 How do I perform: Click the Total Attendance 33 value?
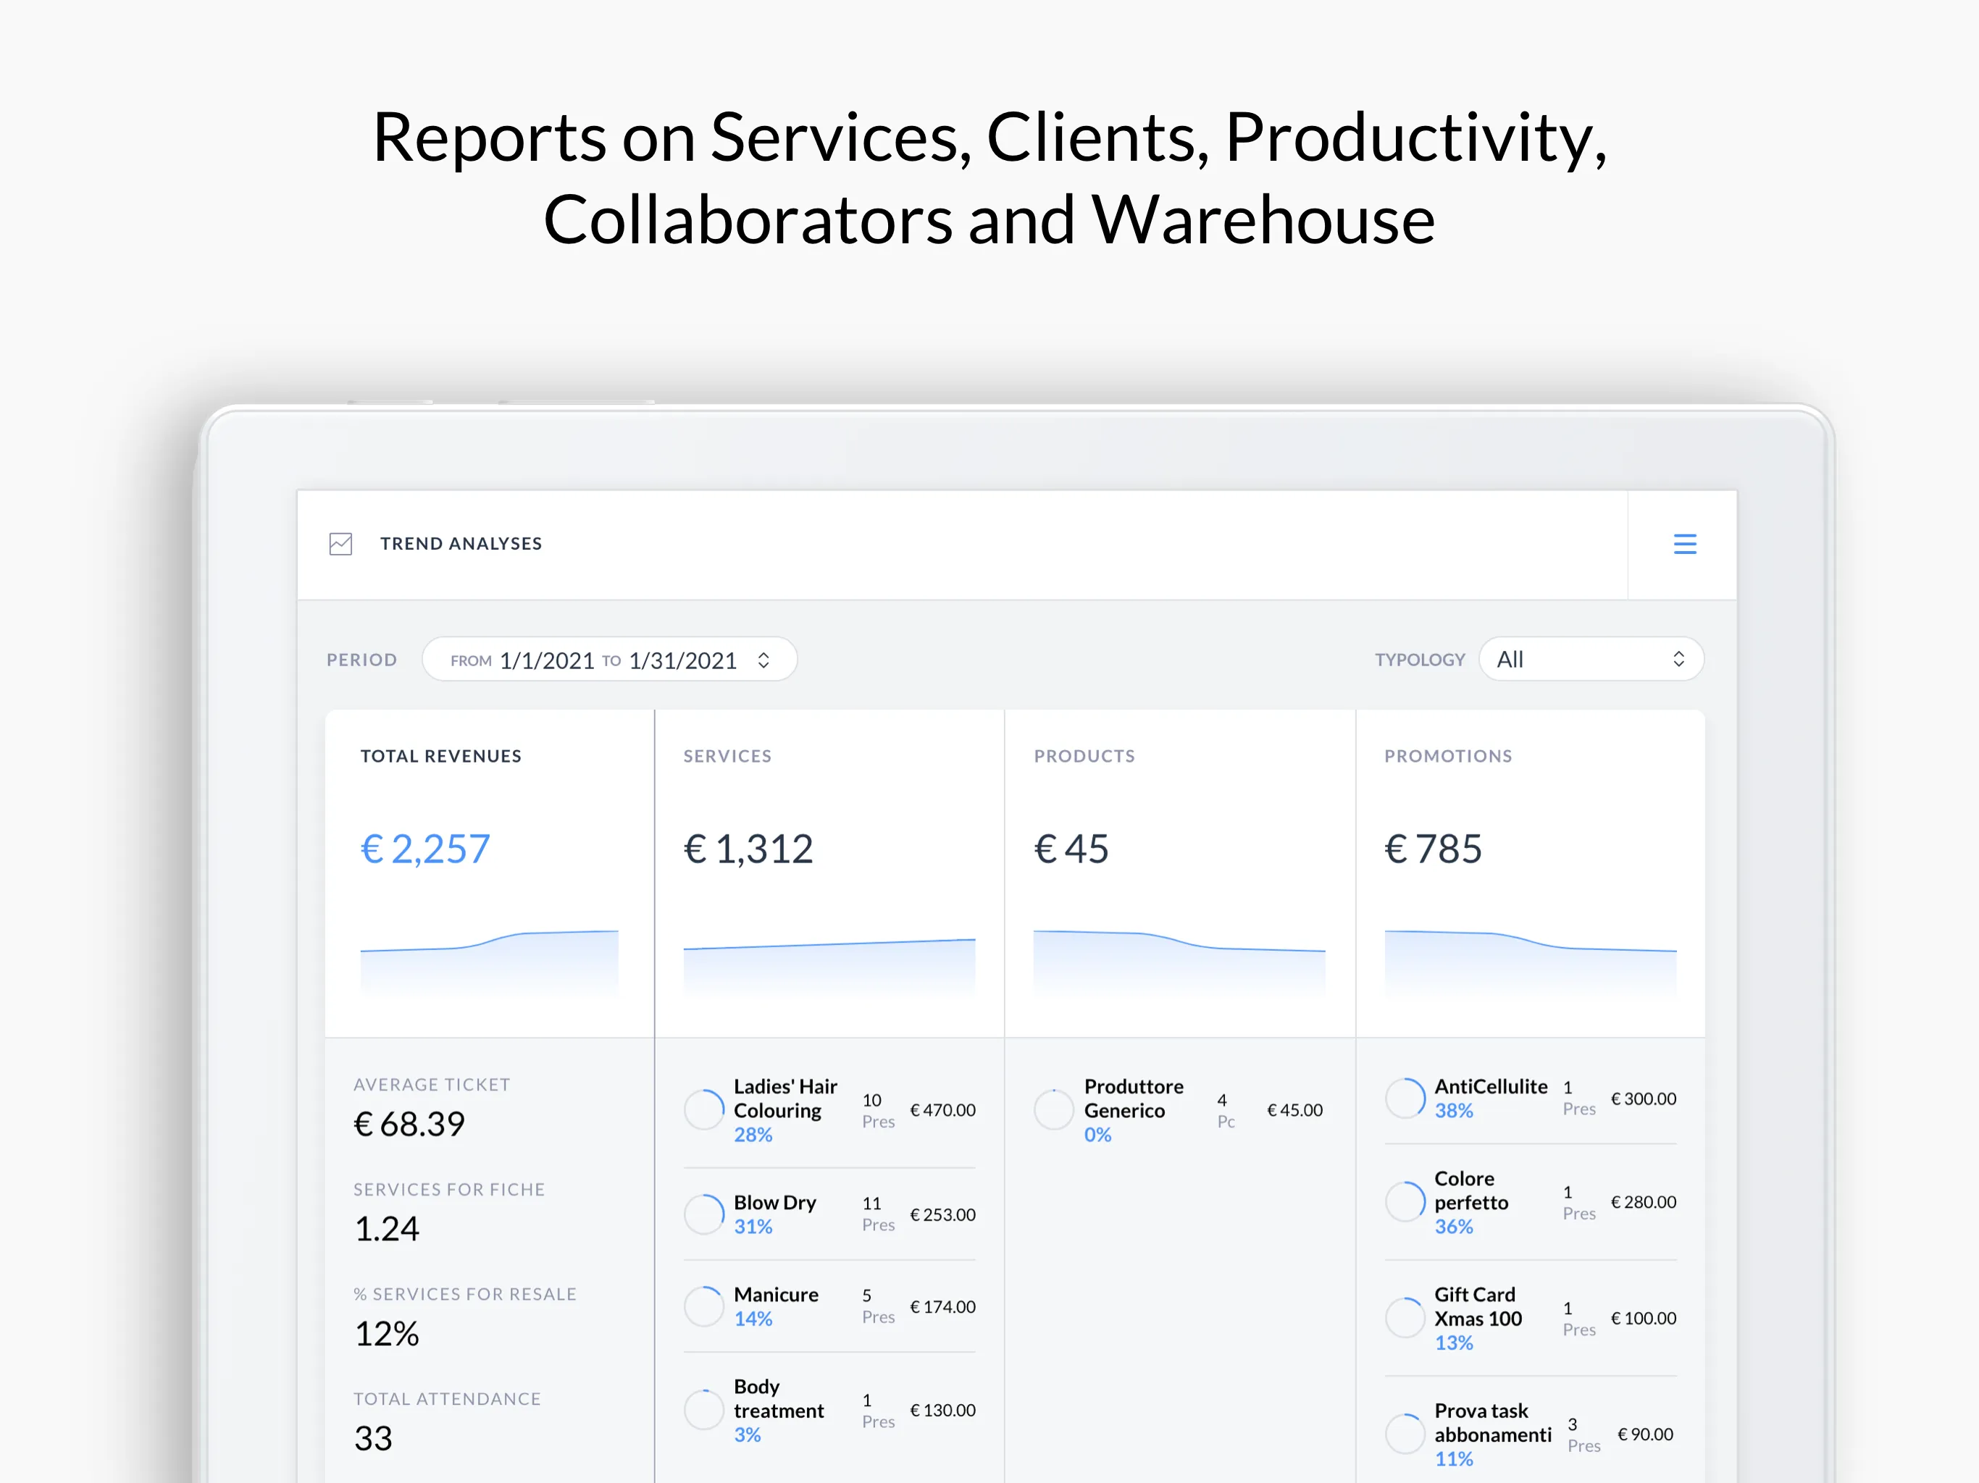click(373, 1438)
